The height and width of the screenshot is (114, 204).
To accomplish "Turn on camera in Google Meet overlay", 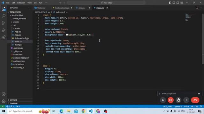I will (x=171, y=100).
